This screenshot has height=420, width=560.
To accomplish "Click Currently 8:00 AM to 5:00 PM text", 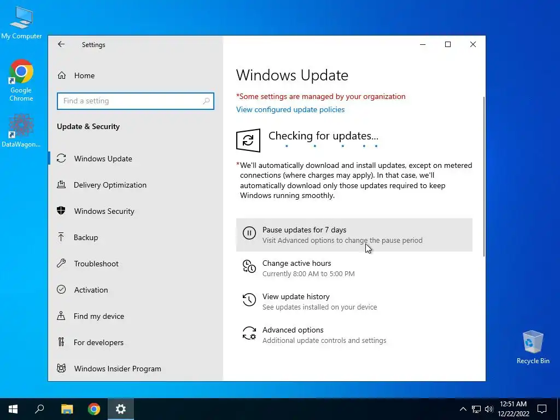I will tap(308, 274).
